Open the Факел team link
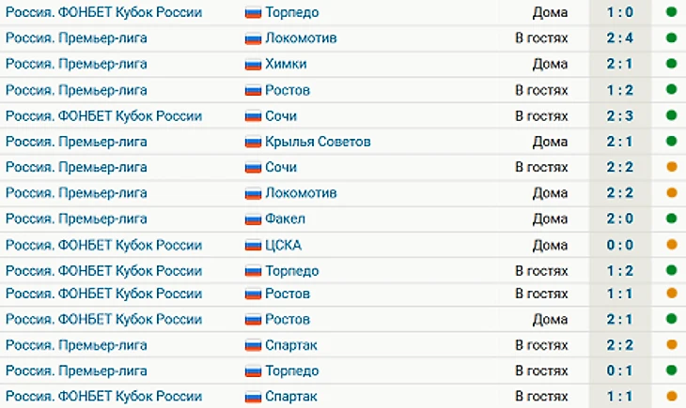 tap(286, 219)
